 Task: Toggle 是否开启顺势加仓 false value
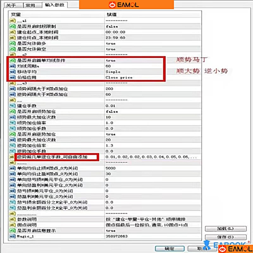point(112,112)
